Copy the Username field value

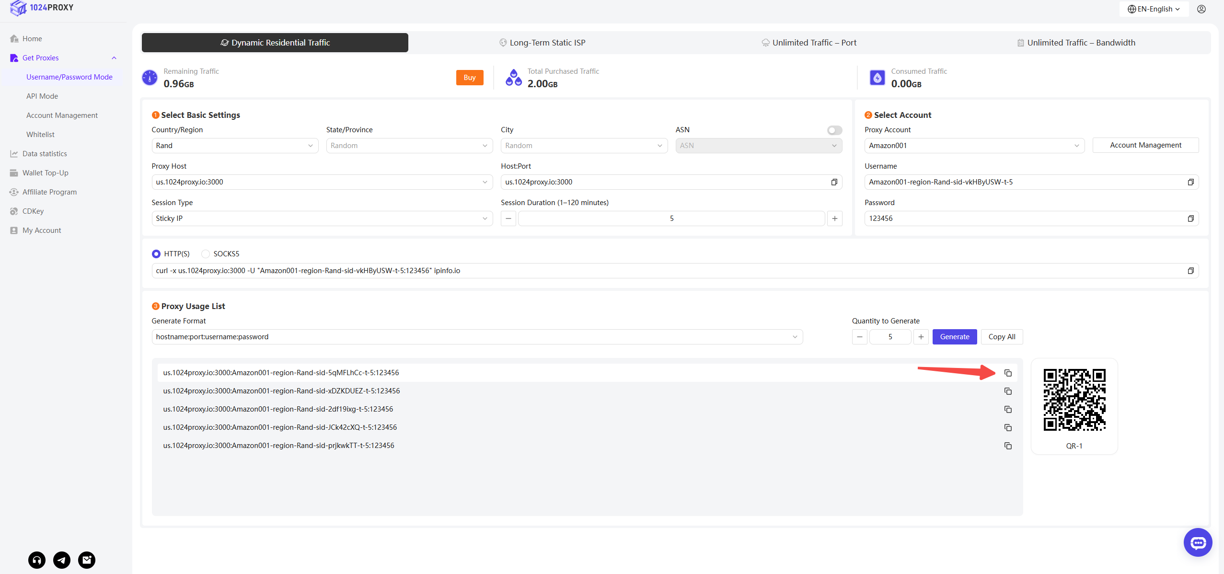point(1190,182)
